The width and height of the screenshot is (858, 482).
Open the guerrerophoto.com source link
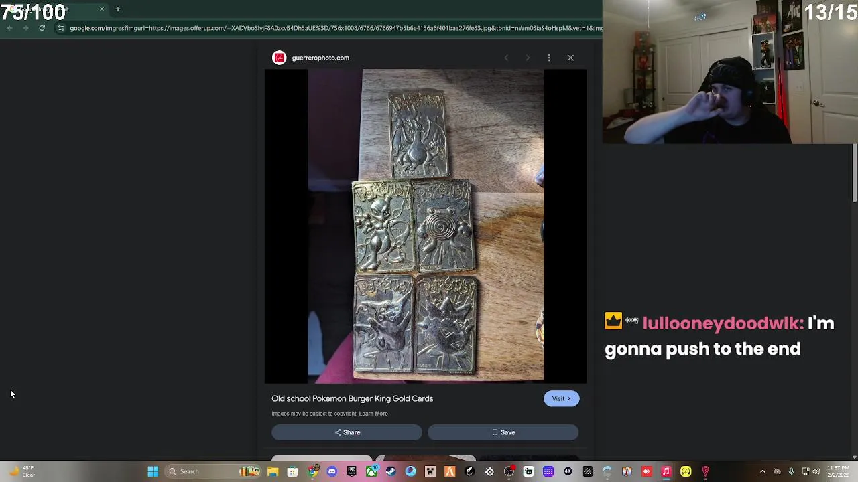tap(320, 58)
